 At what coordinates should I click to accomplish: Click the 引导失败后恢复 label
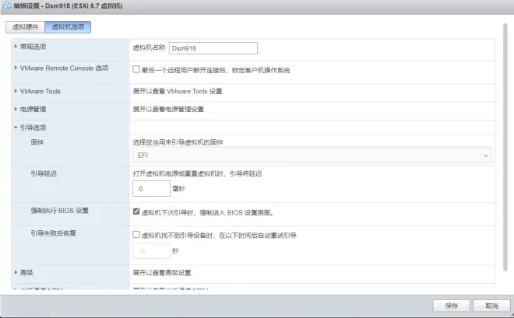point(54,233)
